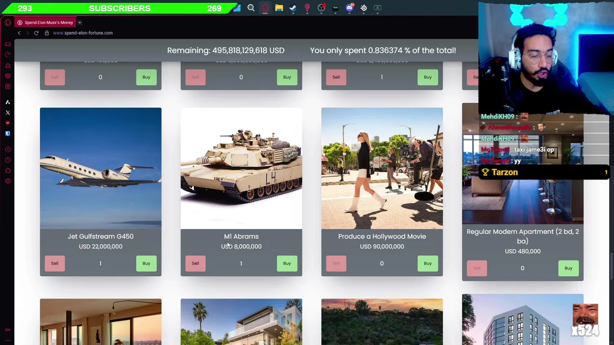The height and width of the screenshot is (345, 614).
Task: Open Steam from the taskbar
Action: (293, 8)
